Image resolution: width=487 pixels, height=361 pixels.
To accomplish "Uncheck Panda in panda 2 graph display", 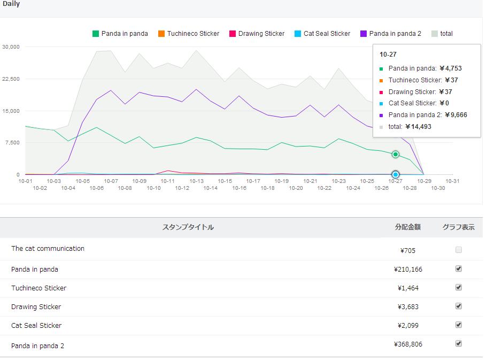I will [x=459, y=343].
